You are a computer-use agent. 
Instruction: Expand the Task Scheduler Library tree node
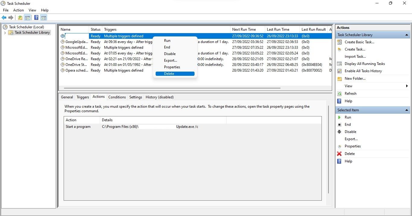tap(5, 33)
